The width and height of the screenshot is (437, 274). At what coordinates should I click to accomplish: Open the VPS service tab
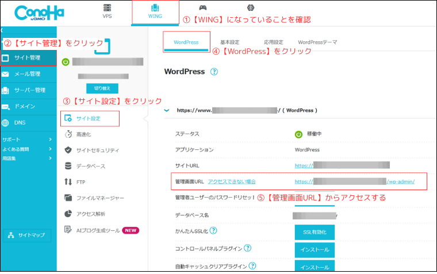pyautogui.click(x=107, y=11)
